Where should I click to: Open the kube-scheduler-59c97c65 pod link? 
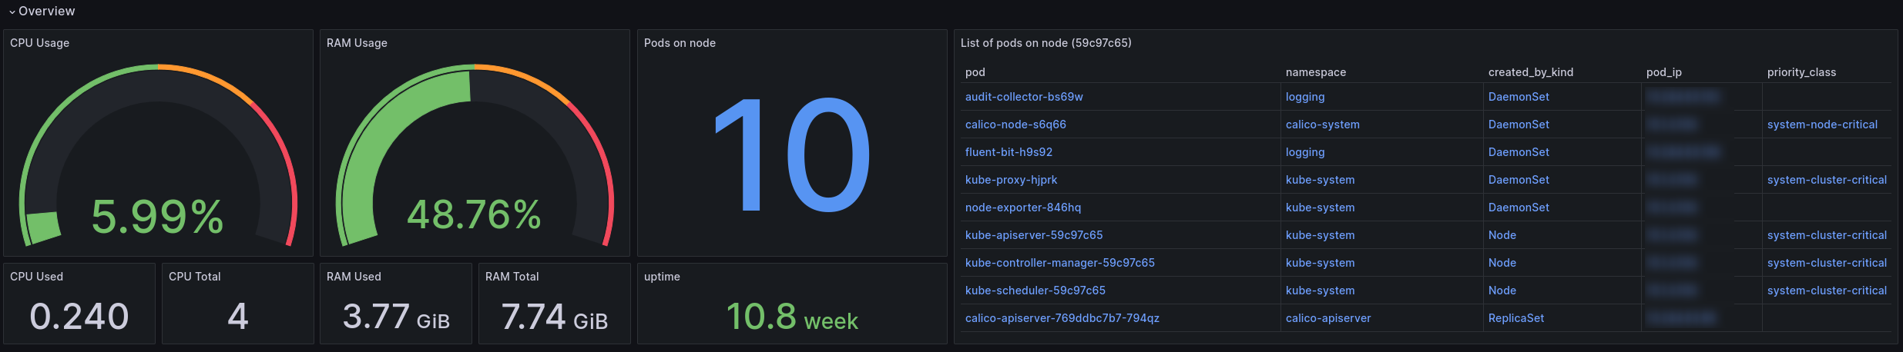click(1035, 291)
